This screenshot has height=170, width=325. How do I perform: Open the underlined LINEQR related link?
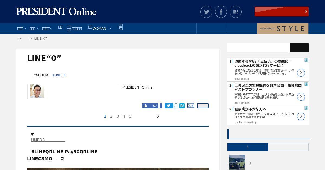click(x=48, y=140)
